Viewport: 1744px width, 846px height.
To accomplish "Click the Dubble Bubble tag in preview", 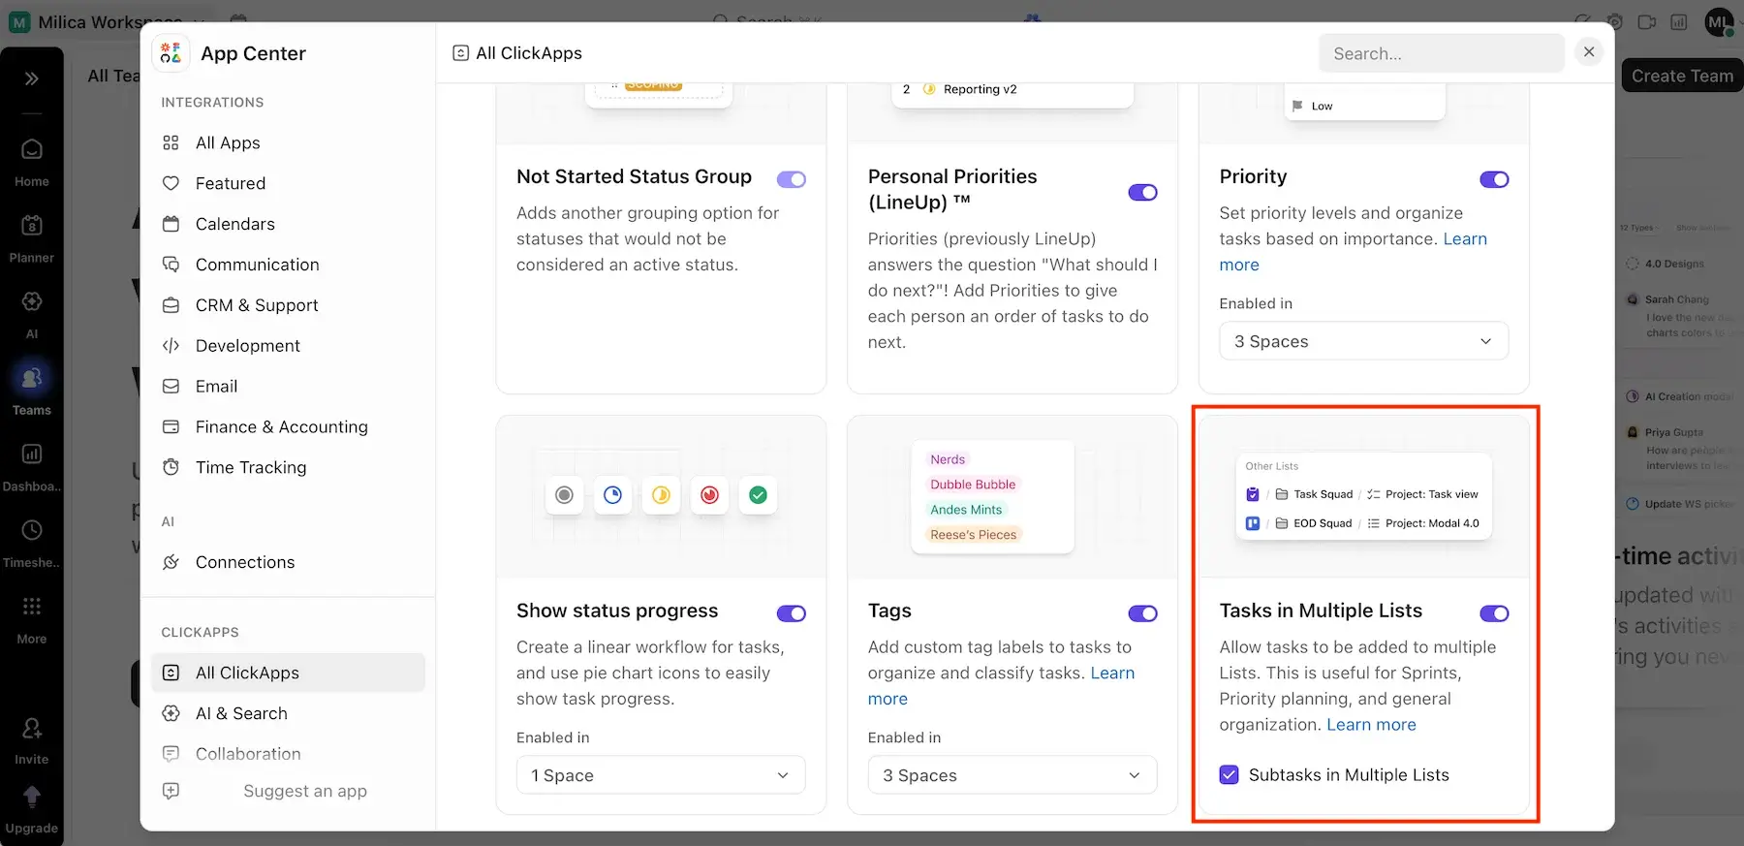I will click(x=973, y=485).
